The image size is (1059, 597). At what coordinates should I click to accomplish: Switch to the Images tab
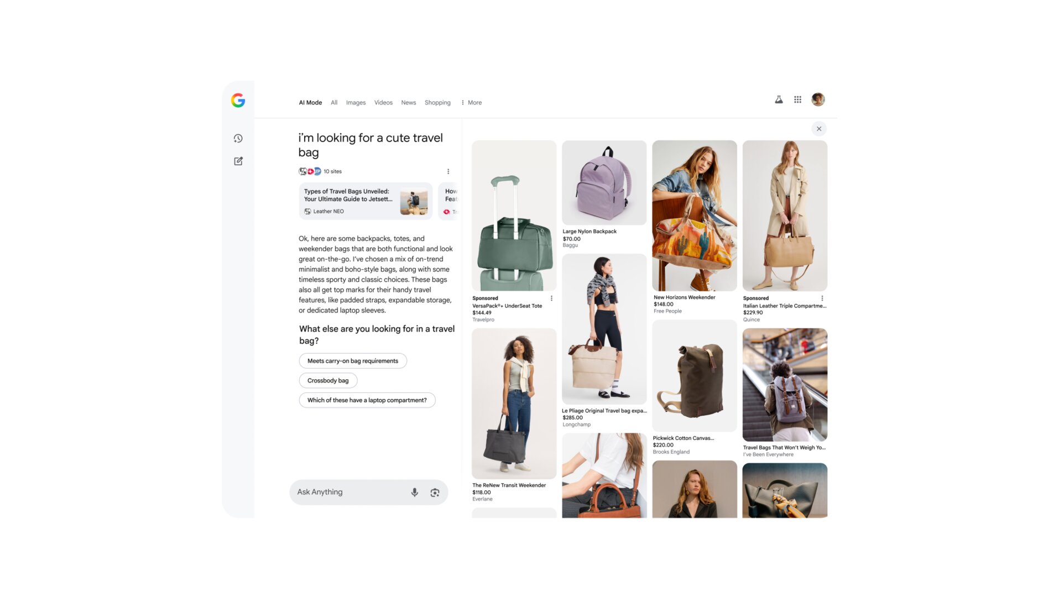coord(356,102)
